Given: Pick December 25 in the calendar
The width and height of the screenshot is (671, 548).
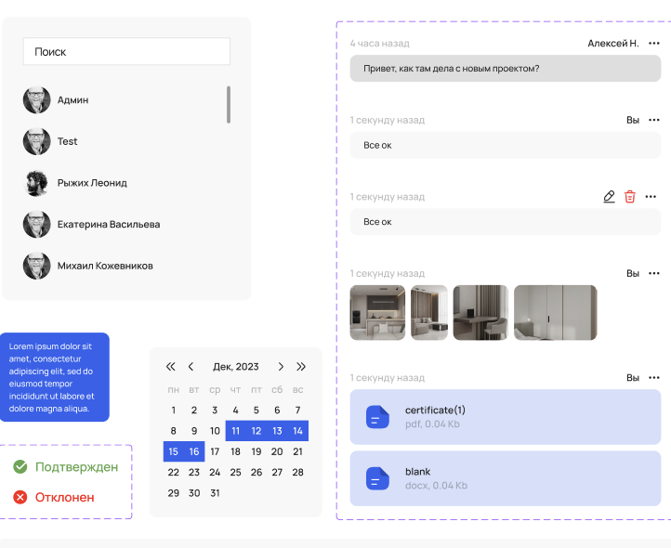Looking at the screenshot, I should pyautogui.click(x=236, y=472).
